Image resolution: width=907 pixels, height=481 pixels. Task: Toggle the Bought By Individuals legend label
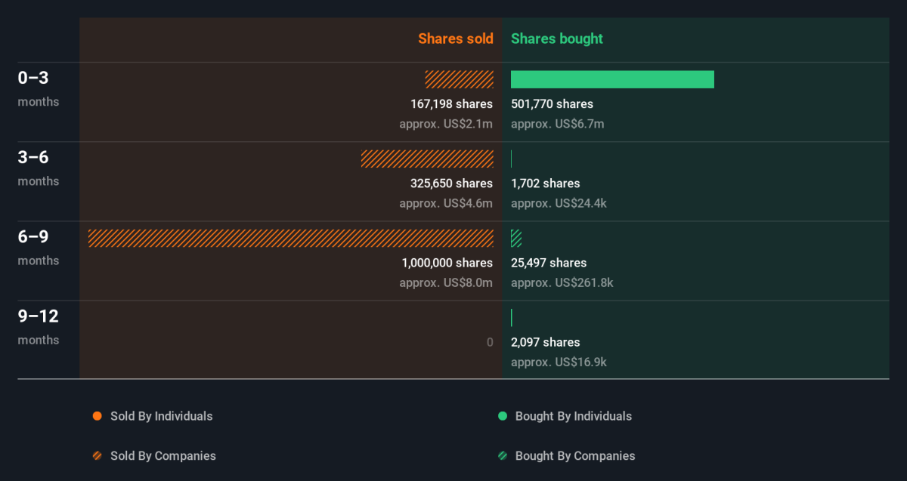[x=573, y=416]
